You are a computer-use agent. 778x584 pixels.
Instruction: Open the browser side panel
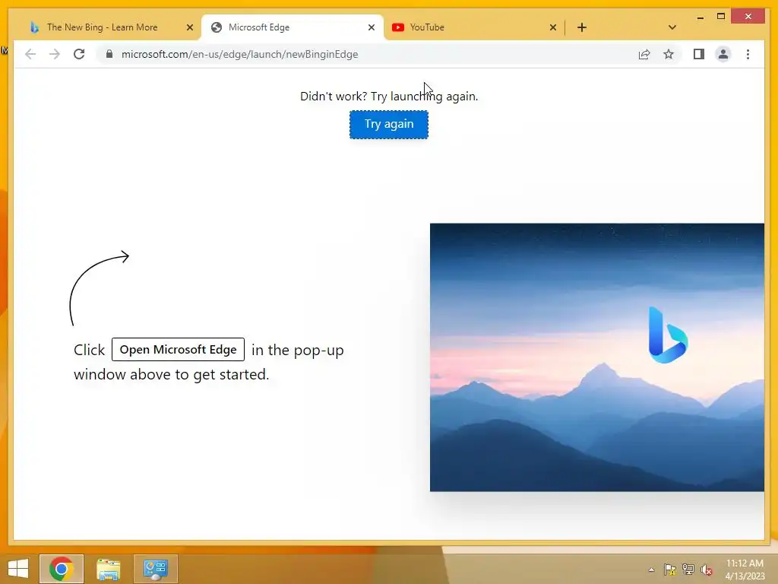pos(699,54)
